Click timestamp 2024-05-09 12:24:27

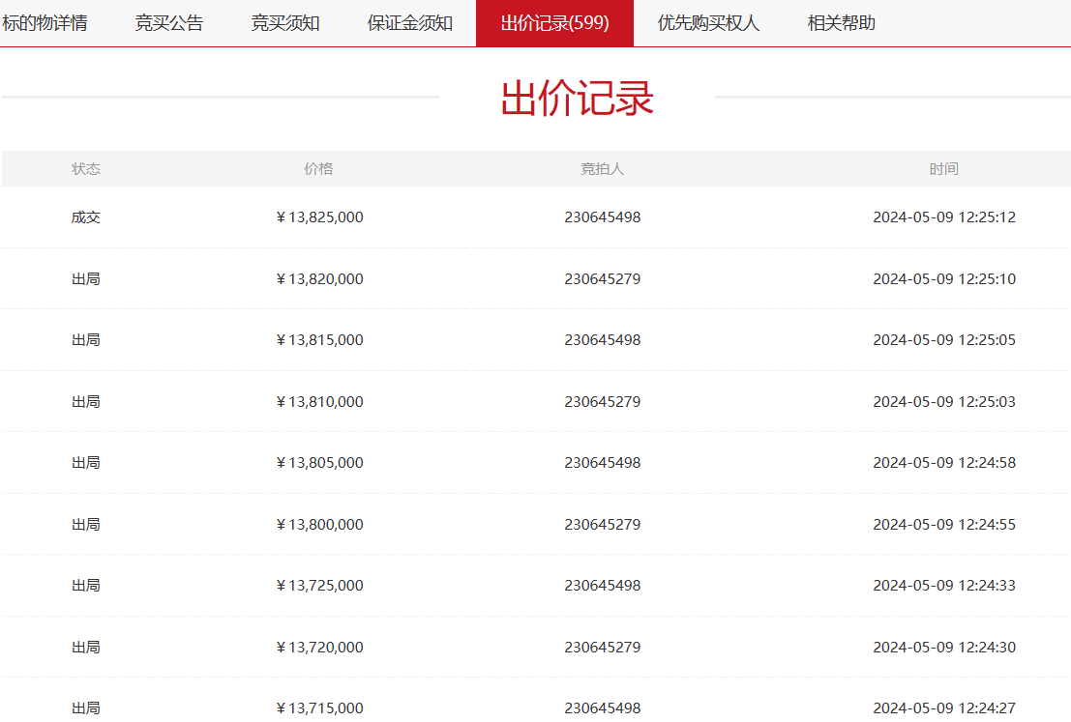coord(944,708)
